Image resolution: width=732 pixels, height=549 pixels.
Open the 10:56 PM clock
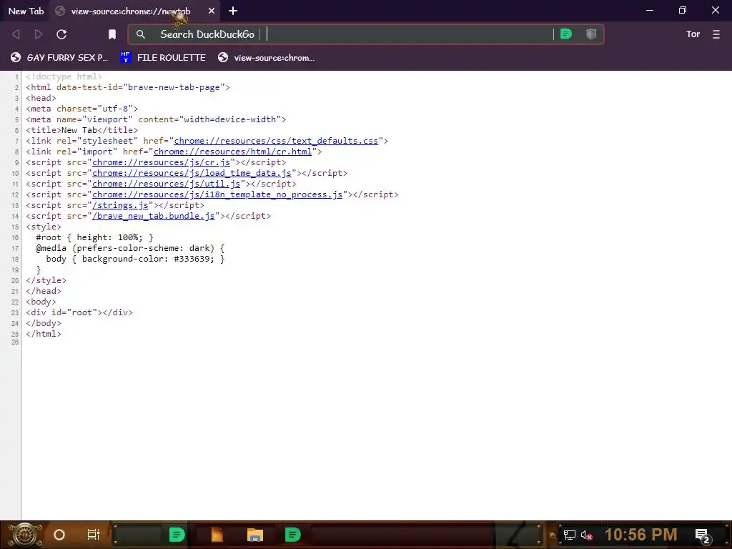click(x=640, y=535)
